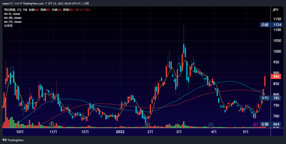Click the 4月 time axis label

pyautogui.click(x=214, y=132)
